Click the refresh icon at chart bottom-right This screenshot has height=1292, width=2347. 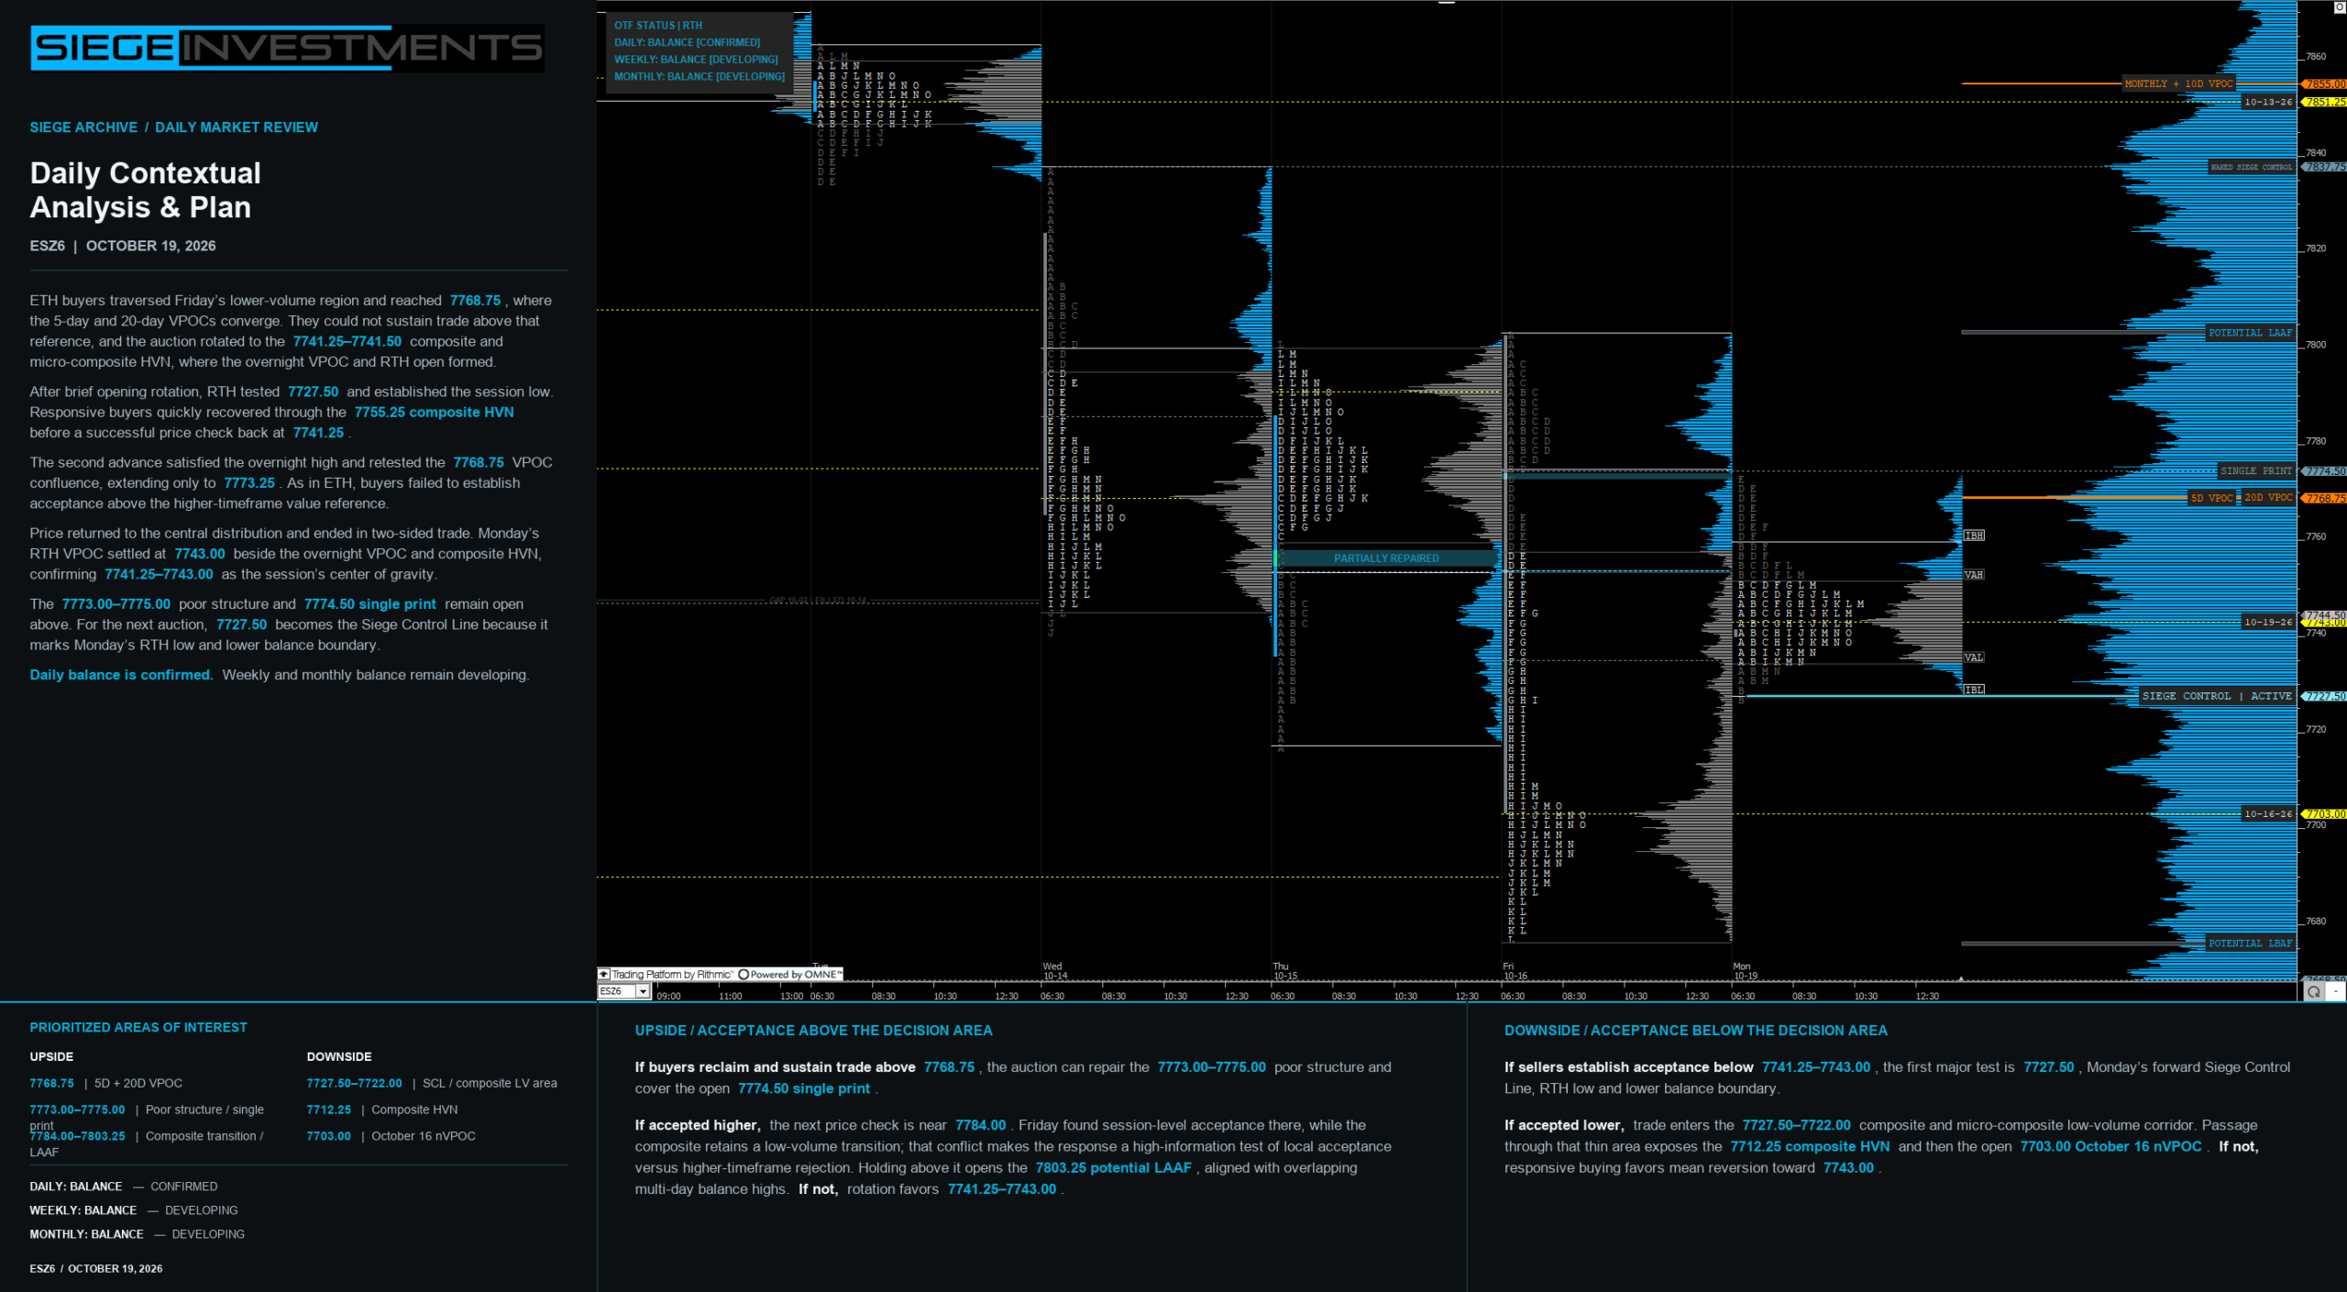coord(2313,991)
